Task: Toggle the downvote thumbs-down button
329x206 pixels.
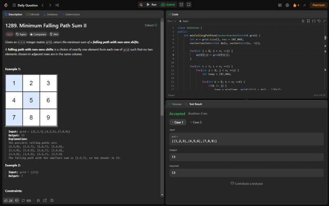Action: click(x=17, y=200)
